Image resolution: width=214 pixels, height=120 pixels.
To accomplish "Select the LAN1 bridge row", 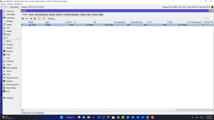I will (x=117, y=25).
